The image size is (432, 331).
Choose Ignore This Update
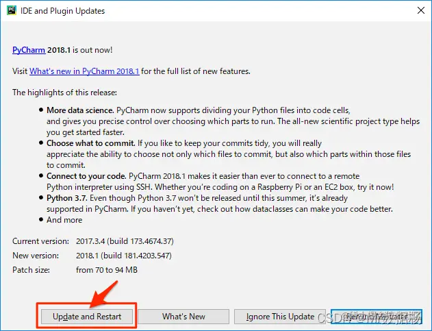[280, 317]
